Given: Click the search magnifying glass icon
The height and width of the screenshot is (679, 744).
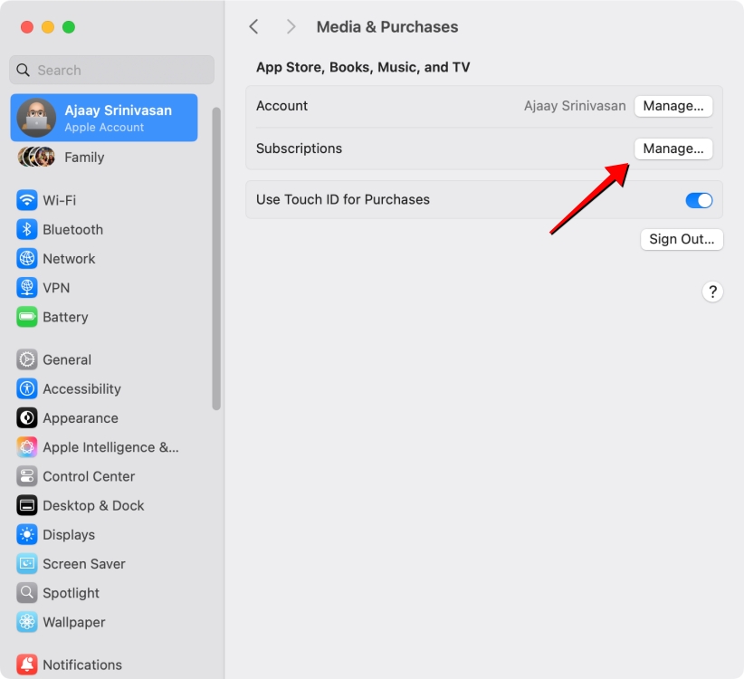Looking at the screenshot, I should (x=23, y=71).
